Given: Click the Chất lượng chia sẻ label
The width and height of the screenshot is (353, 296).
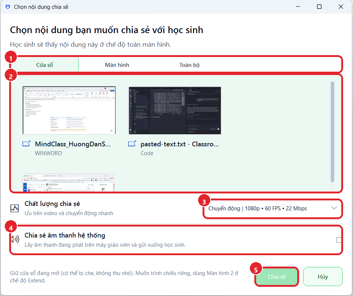Looking at the screenshot, I should (52, 204).
